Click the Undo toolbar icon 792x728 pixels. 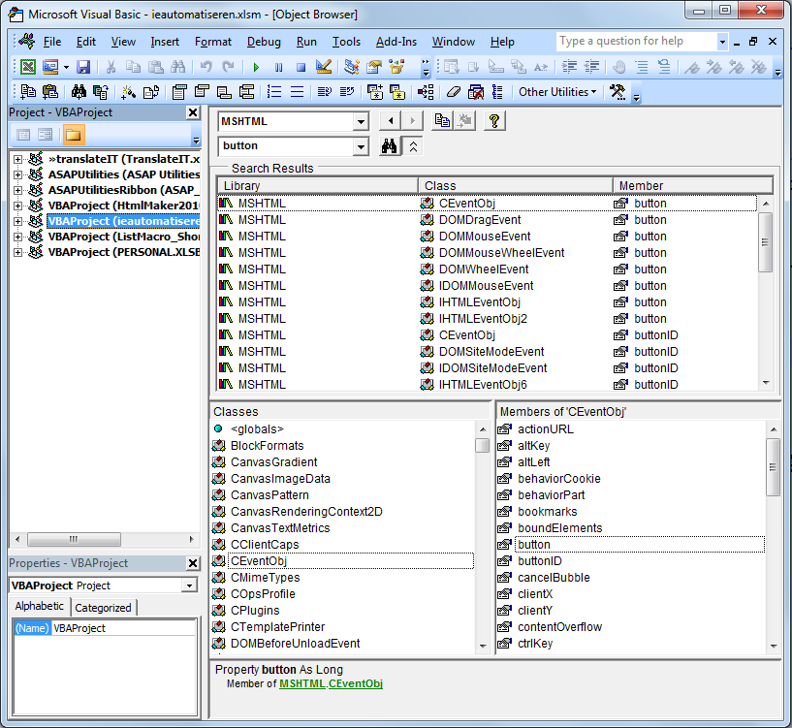coord(206,67)
